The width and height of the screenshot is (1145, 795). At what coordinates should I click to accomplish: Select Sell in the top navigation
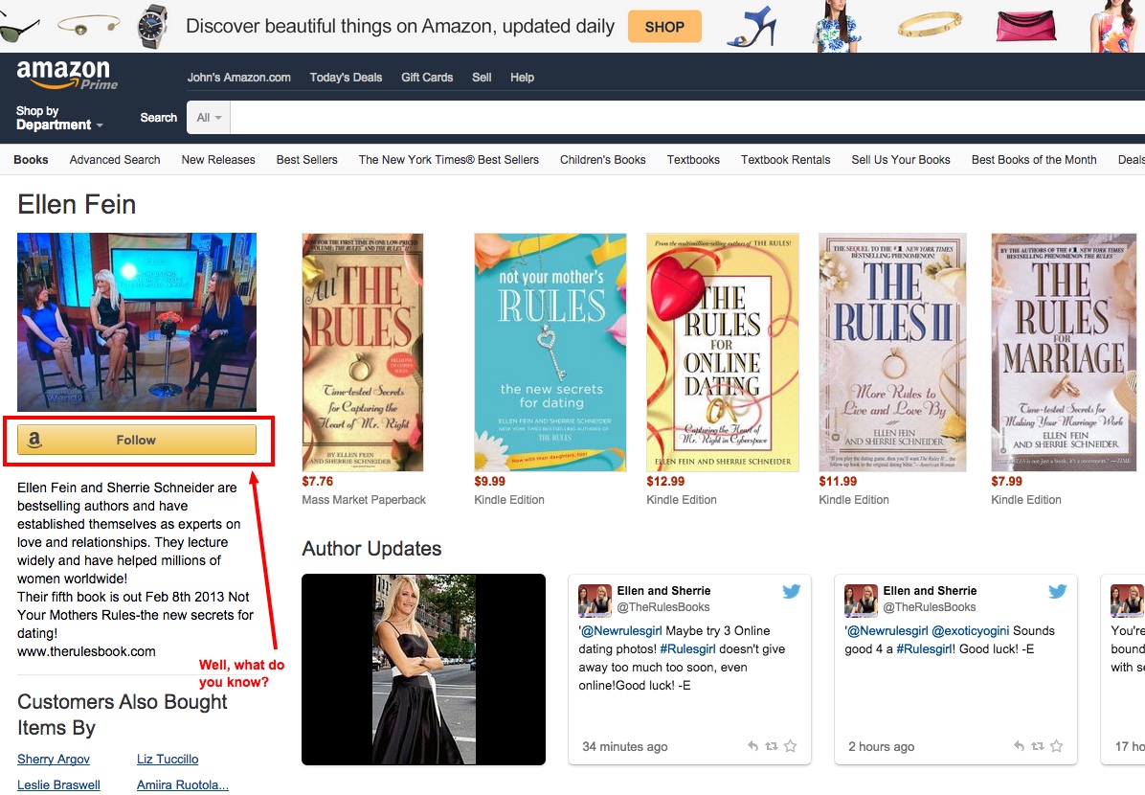[482, 78]
